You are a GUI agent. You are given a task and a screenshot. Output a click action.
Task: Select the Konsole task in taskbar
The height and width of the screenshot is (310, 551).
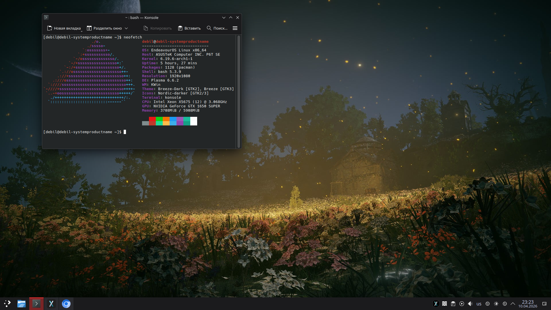point(36,304)
